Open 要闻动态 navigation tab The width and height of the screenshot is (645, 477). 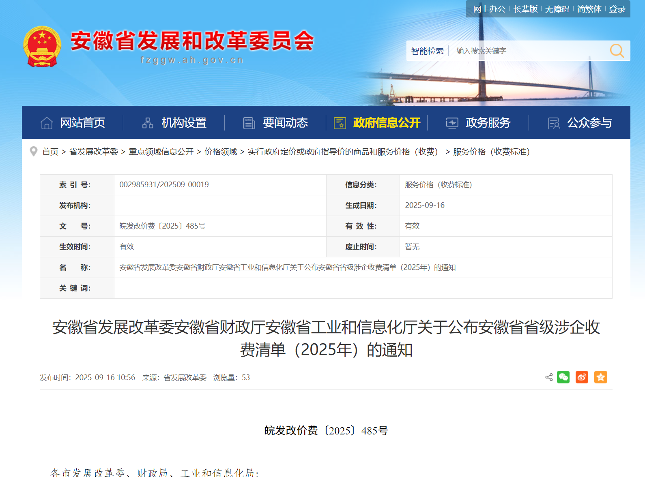275,122
